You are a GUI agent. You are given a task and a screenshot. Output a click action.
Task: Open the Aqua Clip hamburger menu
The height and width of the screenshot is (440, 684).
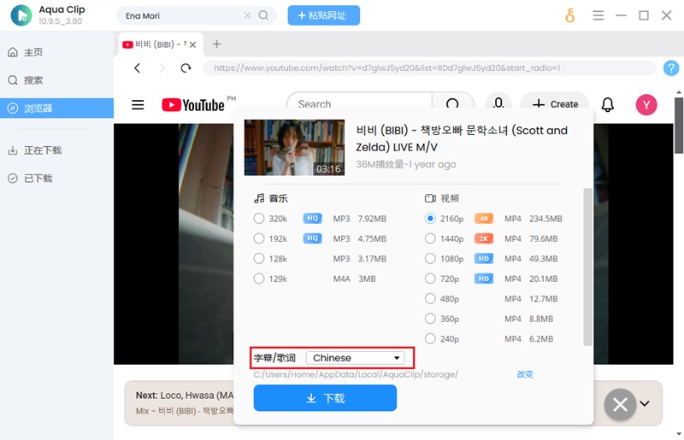[598, 15]
